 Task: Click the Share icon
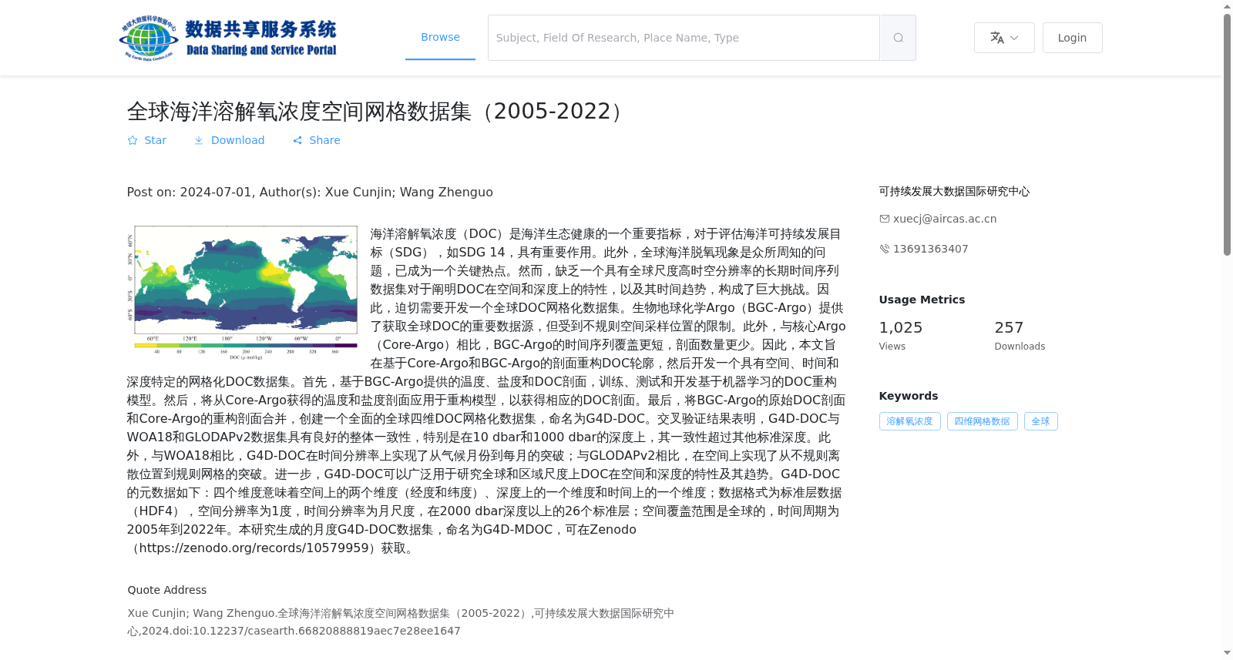click(x=297, y=140)
